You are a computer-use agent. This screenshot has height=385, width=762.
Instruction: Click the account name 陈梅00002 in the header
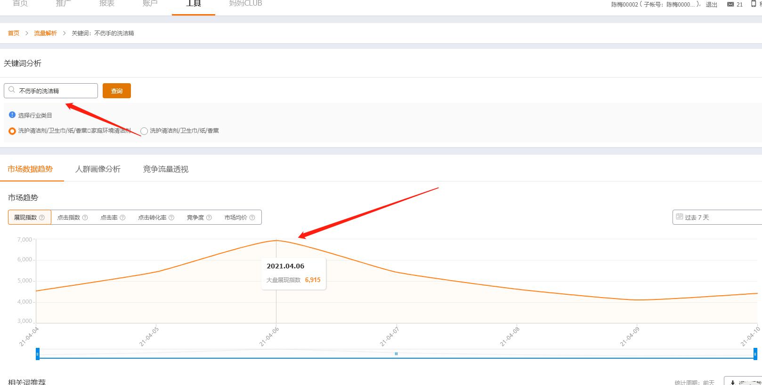pos(624,5)
